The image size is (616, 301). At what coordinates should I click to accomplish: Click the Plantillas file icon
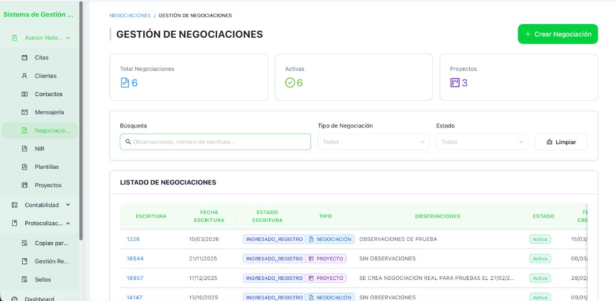[x=24, y=167]
